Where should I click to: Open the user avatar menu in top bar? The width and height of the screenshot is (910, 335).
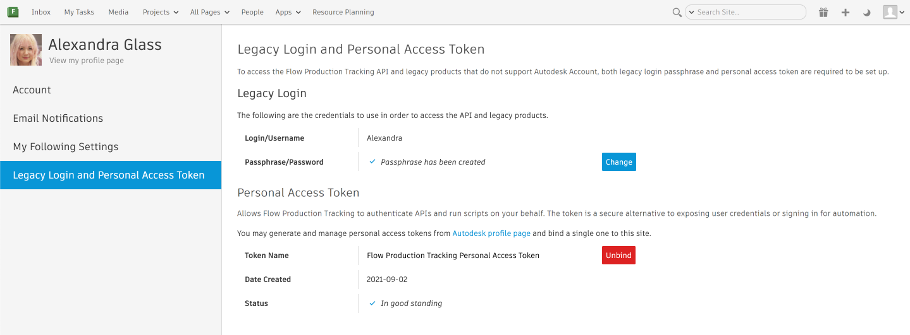click(894, 12)
